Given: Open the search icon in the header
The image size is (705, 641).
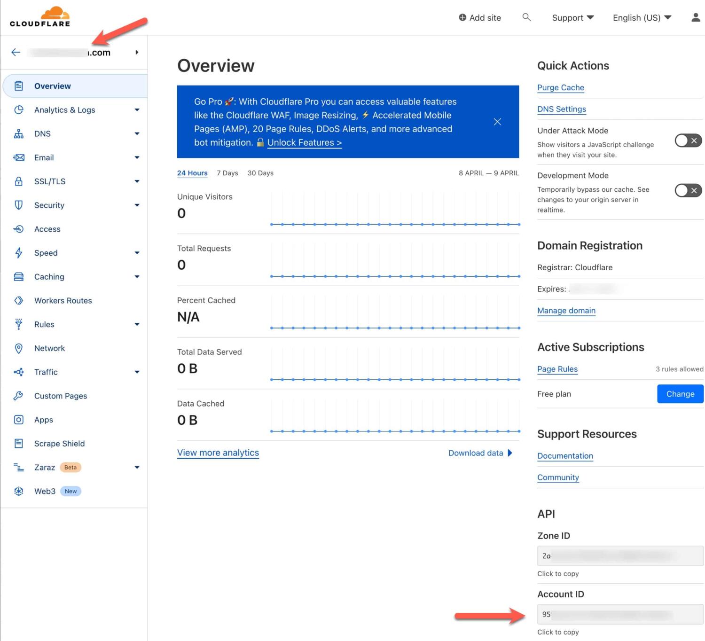Looking at the screenshot, I should point(526,17).
